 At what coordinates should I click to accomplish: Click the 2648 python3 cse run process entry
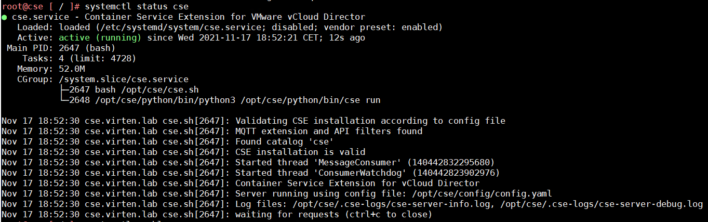[x=224, y=100]
